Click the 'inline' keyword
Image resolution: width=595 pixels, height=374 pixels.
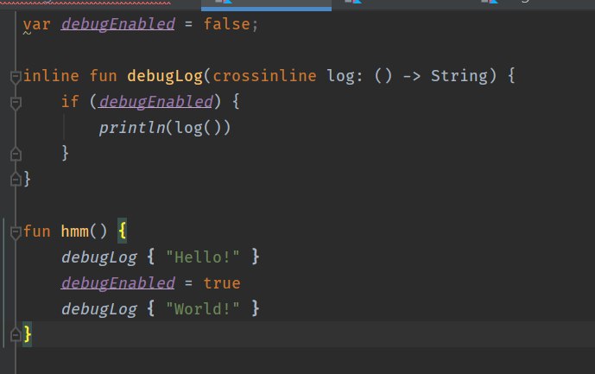(51, 76)
